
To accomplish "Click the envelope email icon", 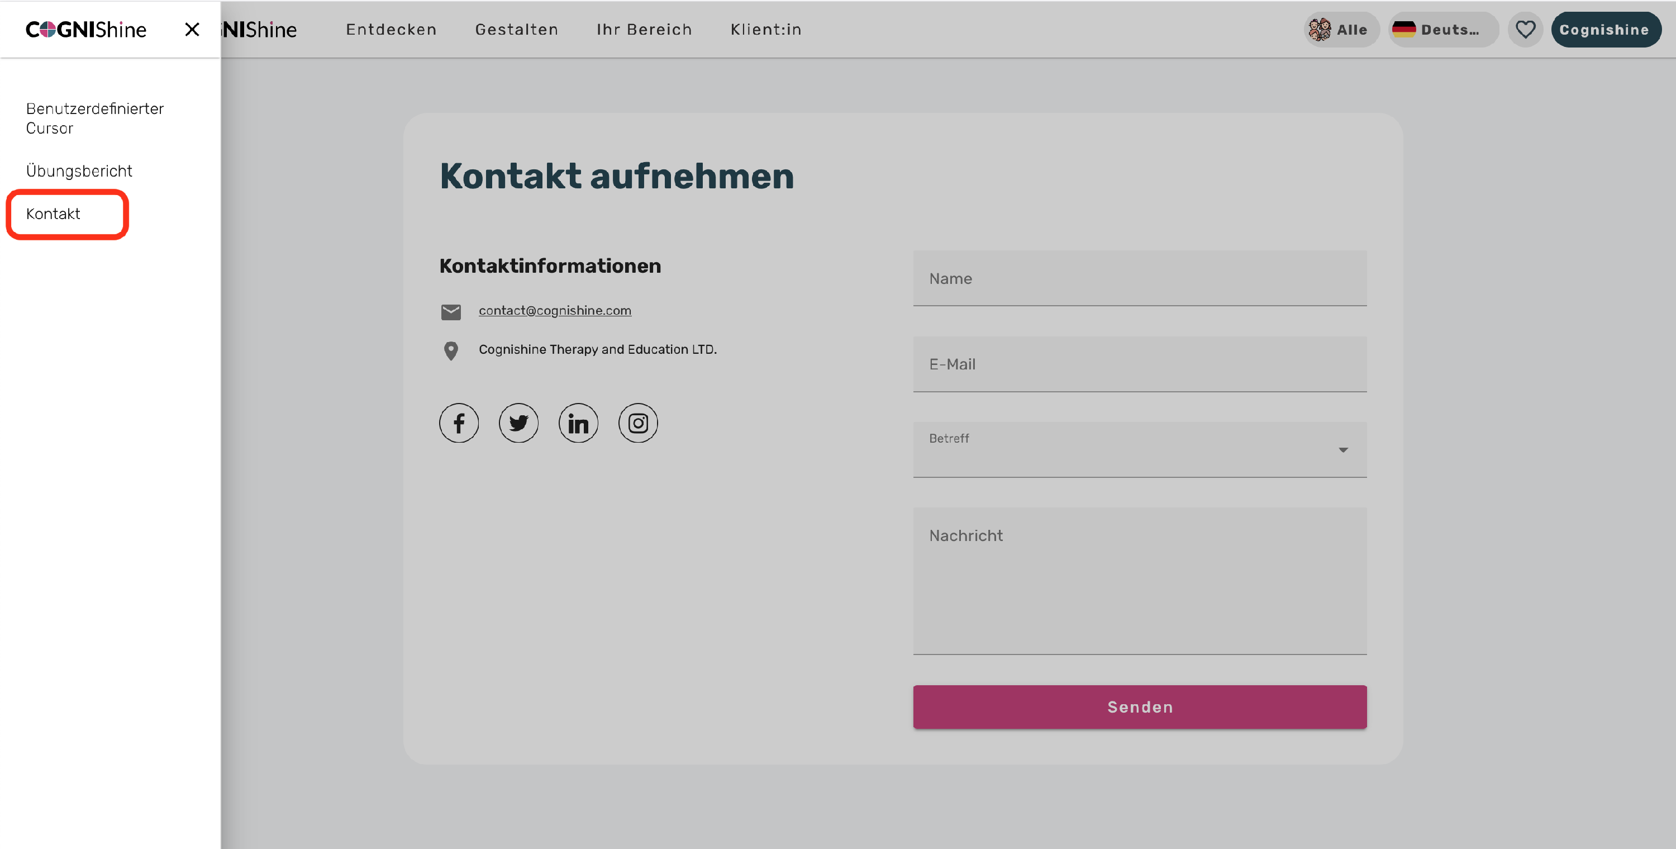I will pos(451,312).
